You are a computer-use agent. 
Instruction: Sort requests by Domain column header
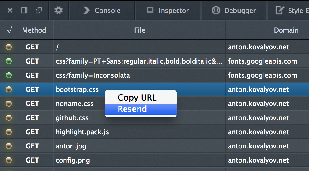point(286,30)
